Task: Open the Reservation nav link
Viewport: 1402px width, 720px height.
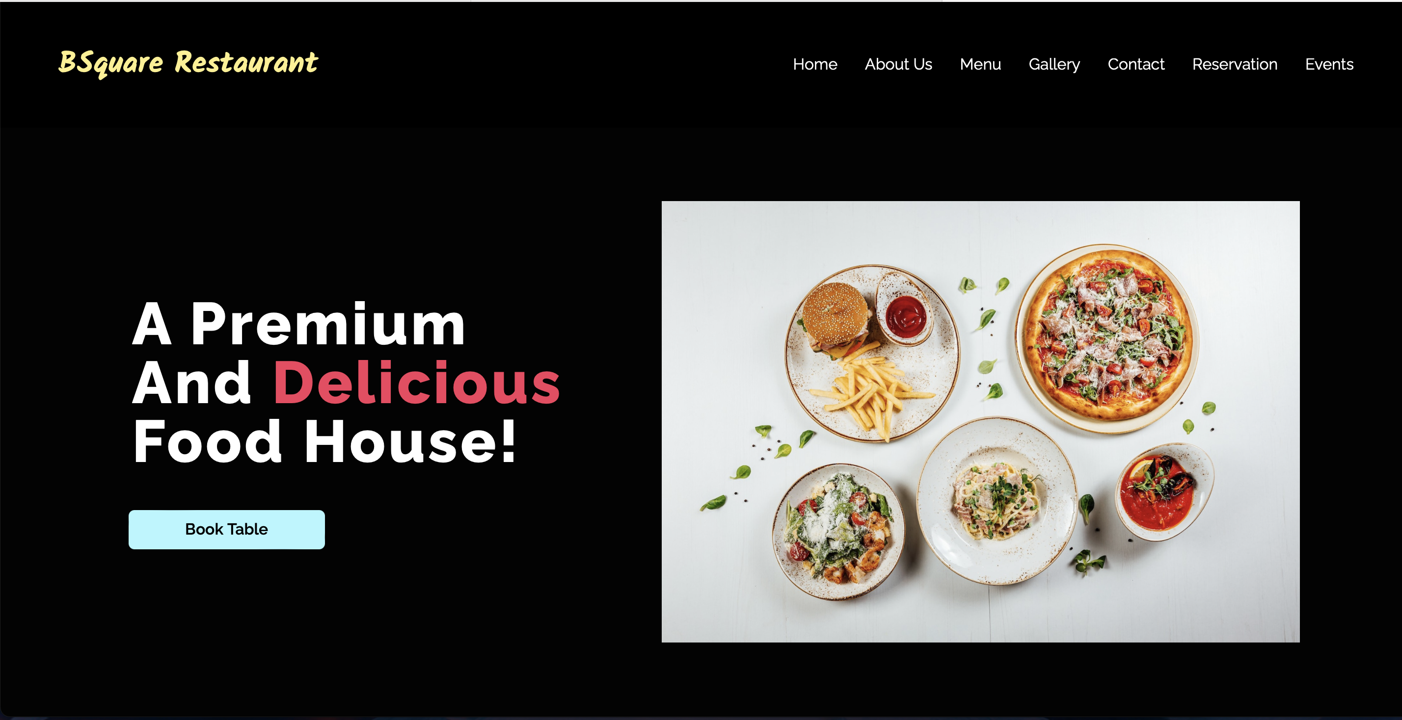Action: click(x=1235, y=64)
